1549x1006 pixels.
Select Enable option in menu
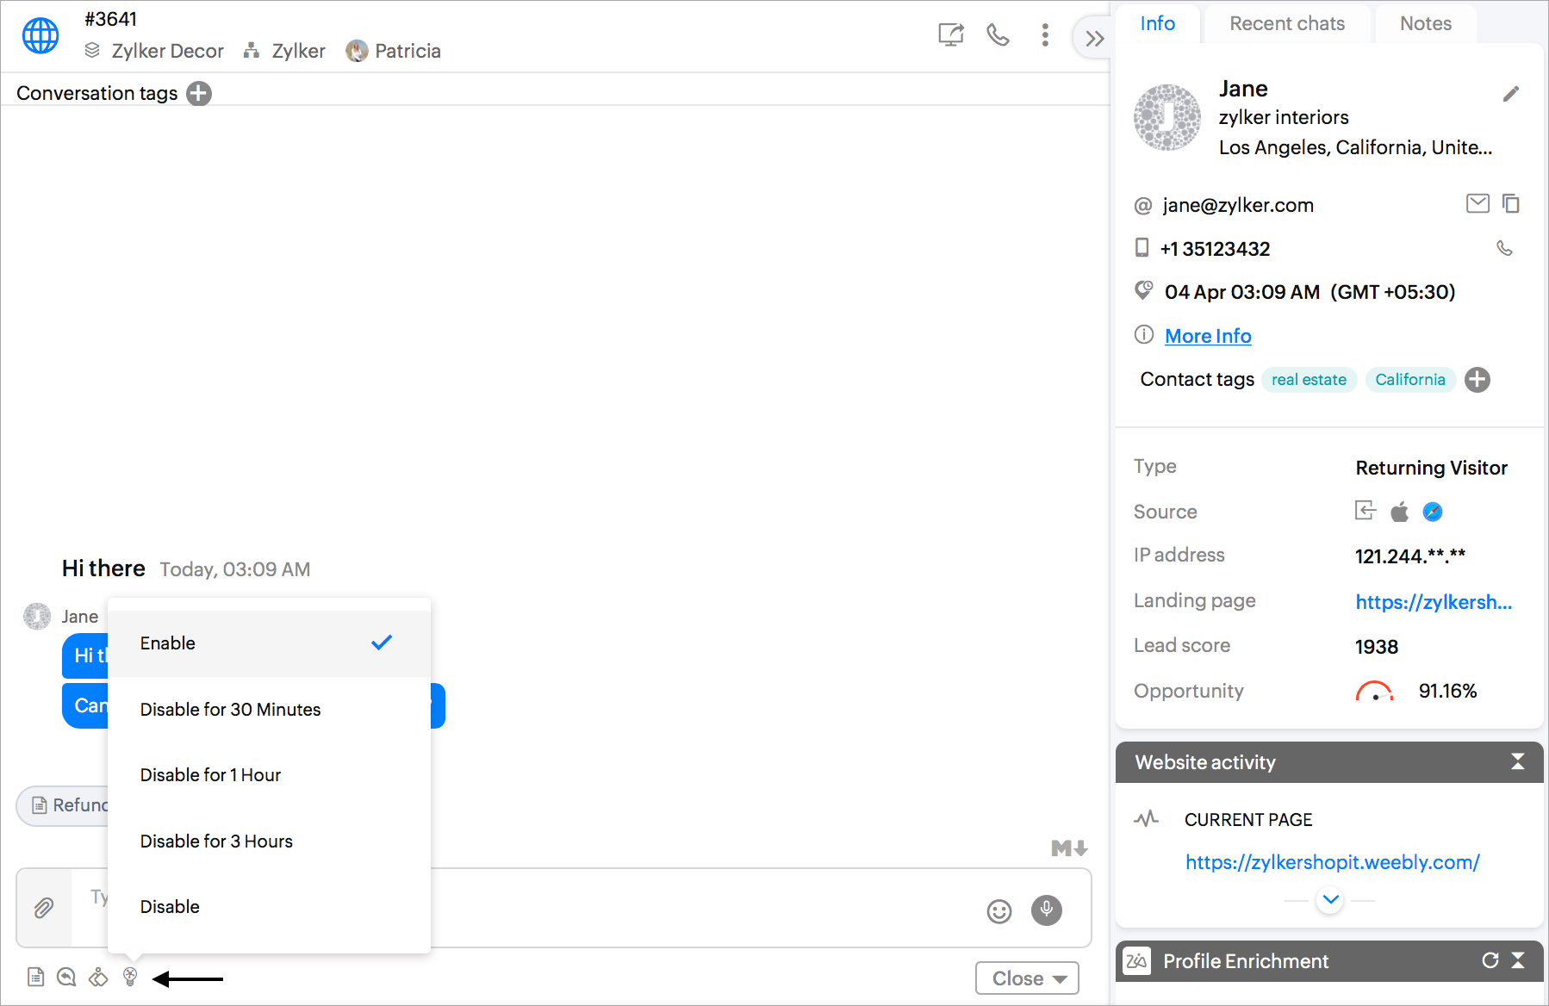pos(269,643)
